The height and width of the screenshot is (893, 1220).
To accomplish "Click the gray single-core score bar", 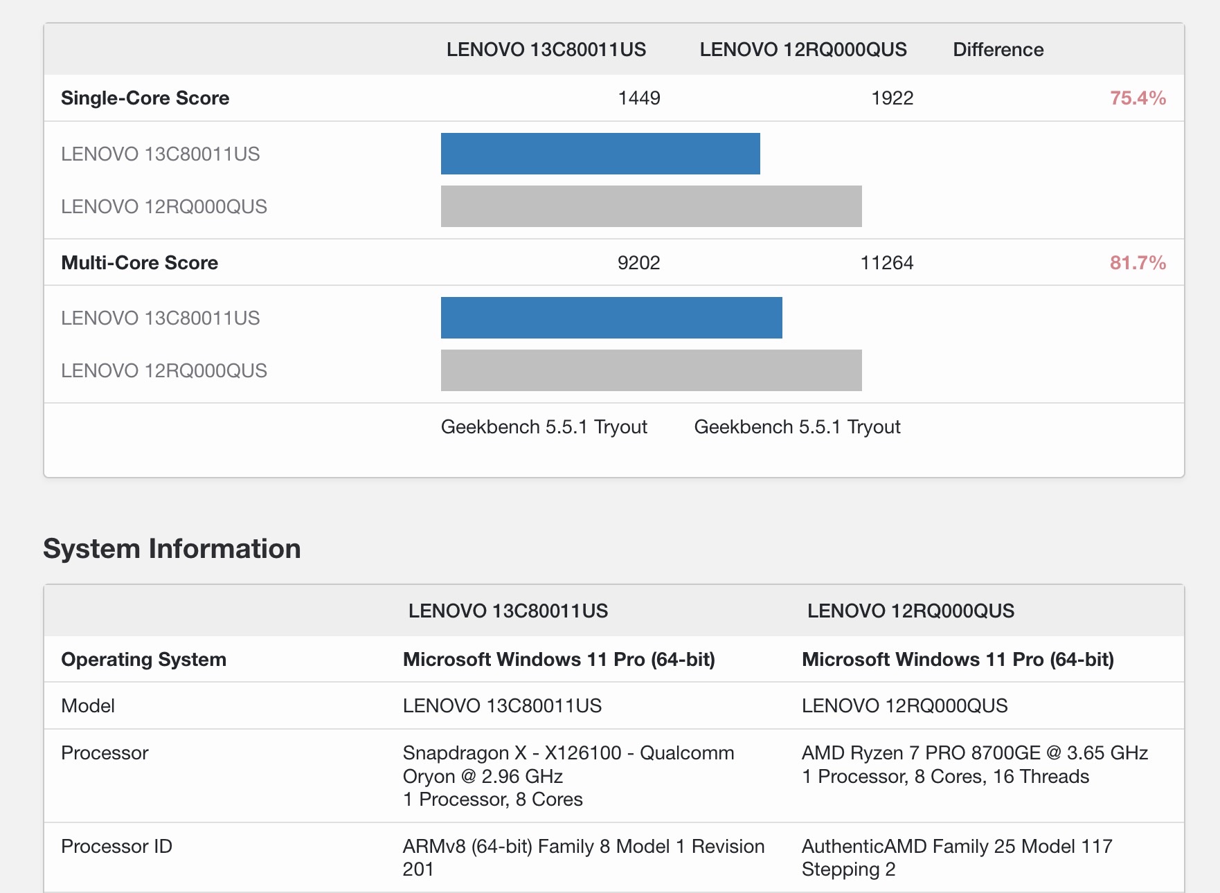I will tap(651, 206).
